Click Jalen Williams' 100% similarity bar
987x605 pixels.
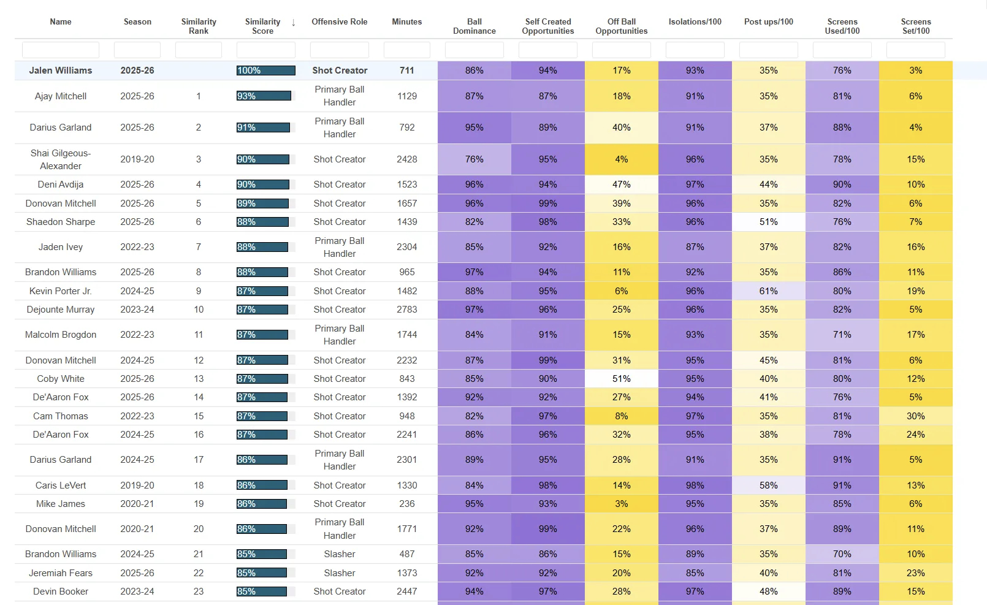[265, 70]
